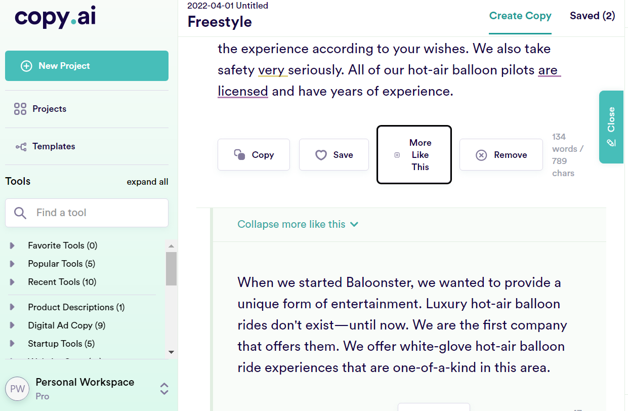Collapse more like this results
This screenshot has height=411, width=628.
(298, 224)
